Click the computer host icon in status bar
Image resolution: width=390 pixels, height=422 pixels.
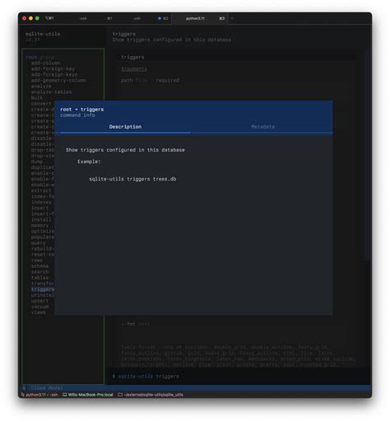[65, 395]
